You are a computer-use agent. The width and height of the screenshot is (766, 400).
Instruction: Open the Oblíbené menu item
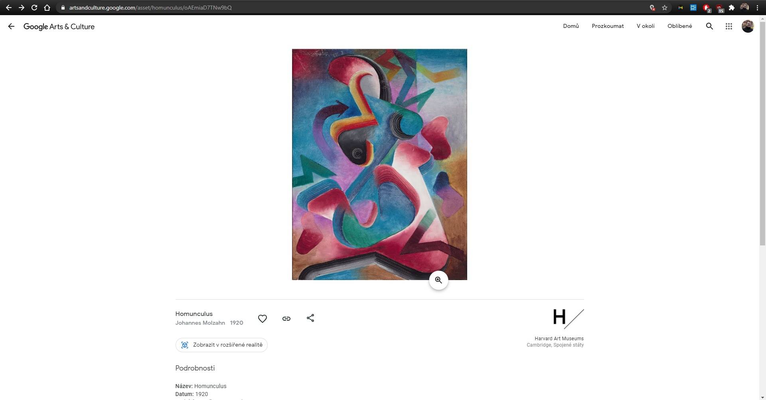click(680, 26)
